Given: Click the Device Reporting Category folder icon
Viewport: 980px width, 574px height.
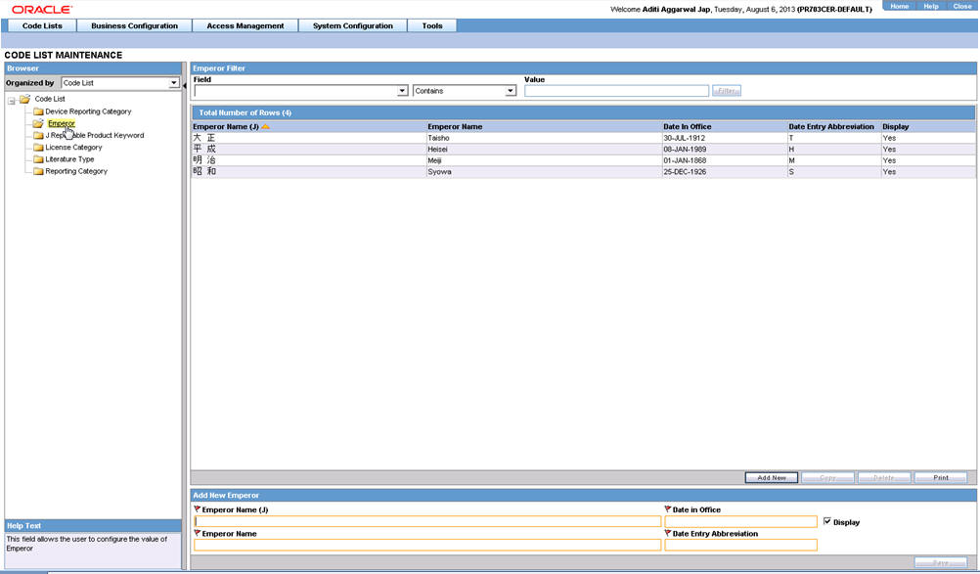Looking at the screenshot, I should click(x=38, y=111).
